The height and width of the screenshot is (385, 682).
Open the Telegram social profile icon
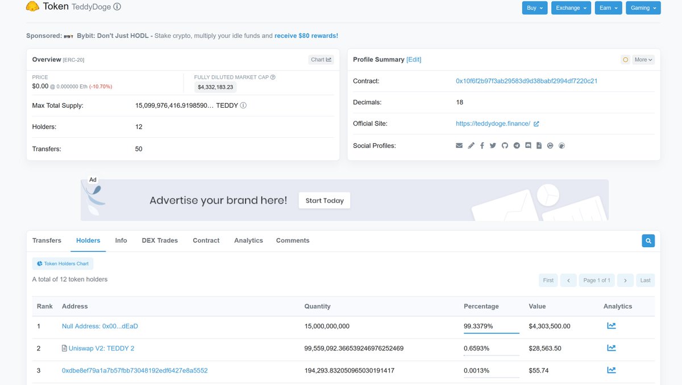click(x=517, y=146)
